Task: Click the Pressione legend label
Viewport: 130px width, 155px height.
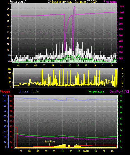Action: pos(110,2)
